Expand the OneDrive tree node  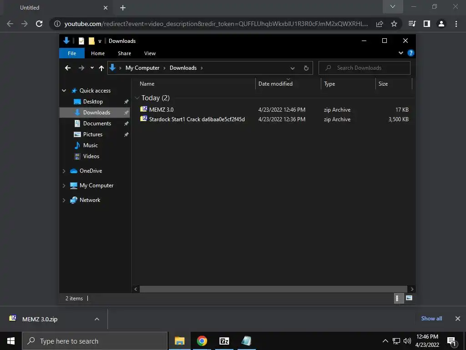point(64,171)
